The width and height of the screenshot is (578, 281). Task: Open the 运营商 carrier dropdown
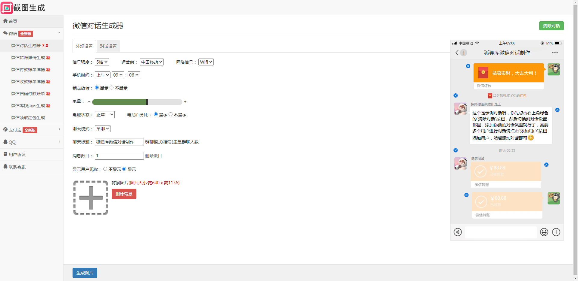tap(152, 62)
